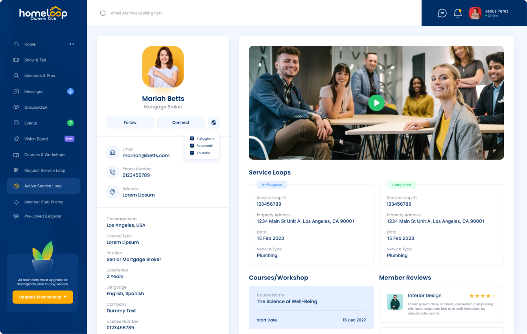Click the Messages chat icon in sidebar
527x334 pixels.
tap(16, 91)
